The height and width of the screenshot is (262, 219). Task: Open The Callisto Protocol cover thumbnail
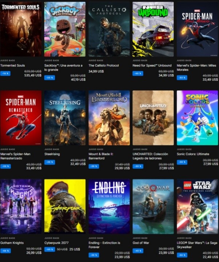point(109,29)
